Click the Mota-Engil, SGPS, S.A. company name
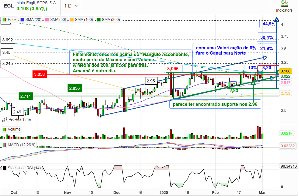The height and width of the screenshot is (196, 299). coord(36,3)
